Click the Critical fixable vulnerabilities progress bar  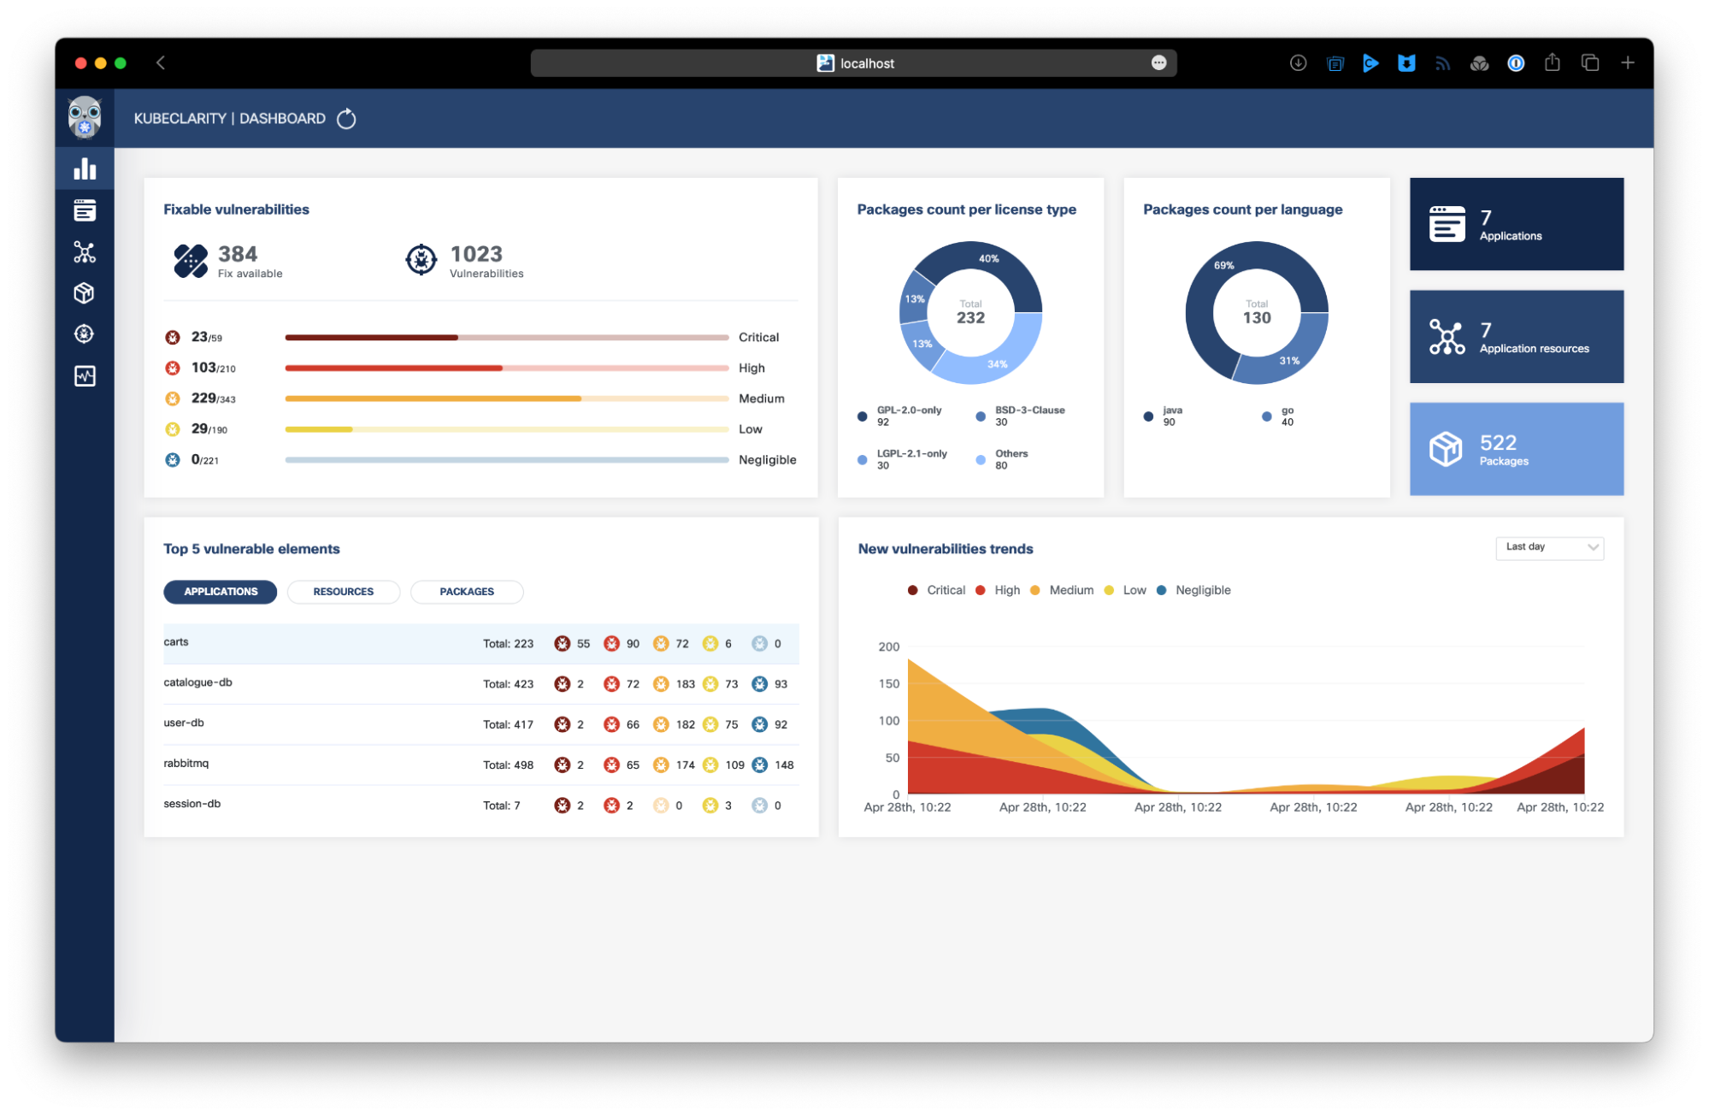506,338
